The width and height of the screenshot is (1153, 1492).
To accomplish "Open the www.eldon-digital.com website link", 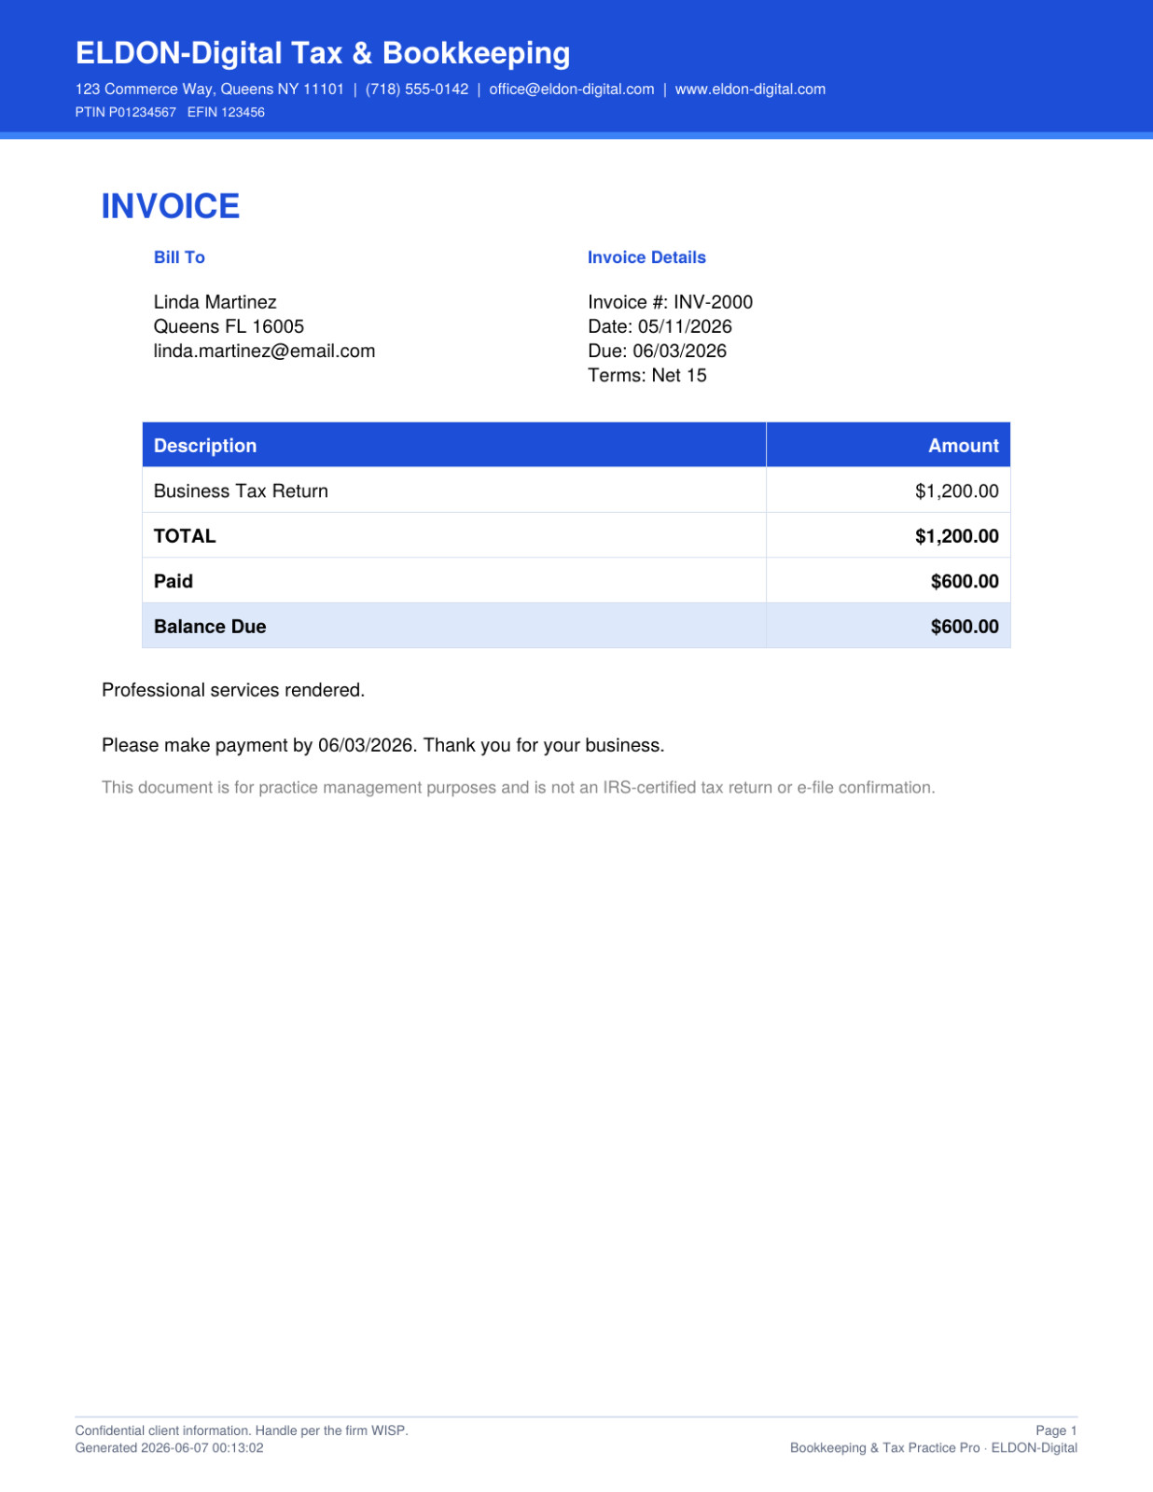I will (x=750, y=90).
